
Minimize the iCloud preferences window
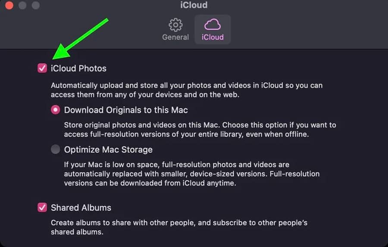[22, 6]
